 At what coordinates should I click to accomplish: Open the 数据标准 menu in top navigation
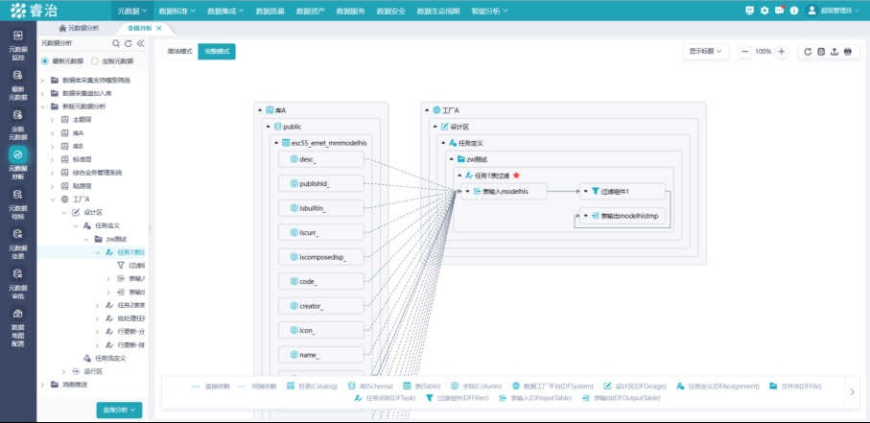(x=176, y=11)
